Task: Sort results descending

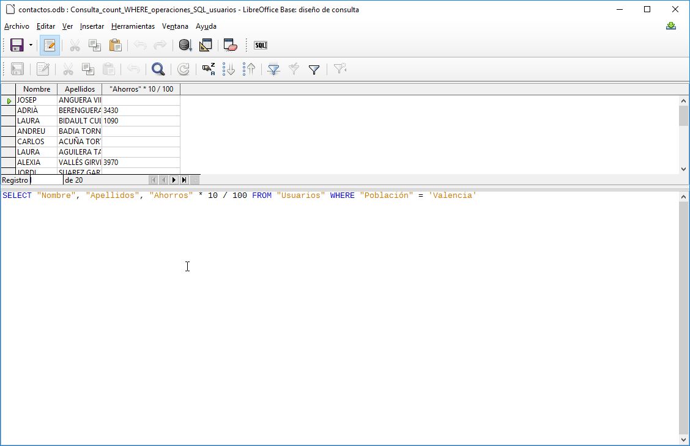Action: coord(249,69)
